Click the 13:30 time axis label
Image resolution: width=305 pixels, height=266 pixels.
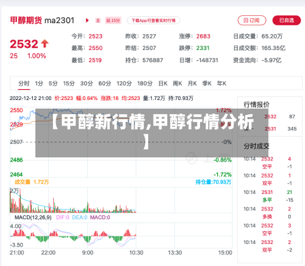point(175,253)
